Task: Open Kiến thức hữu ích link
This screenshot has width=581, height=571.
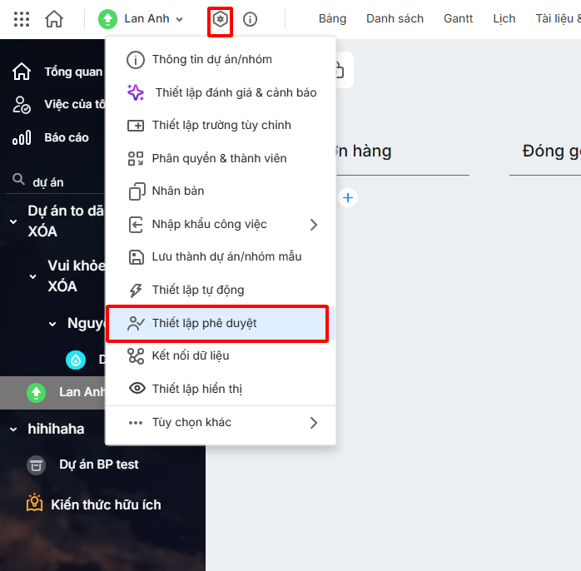Action: [x=106, y=505]
